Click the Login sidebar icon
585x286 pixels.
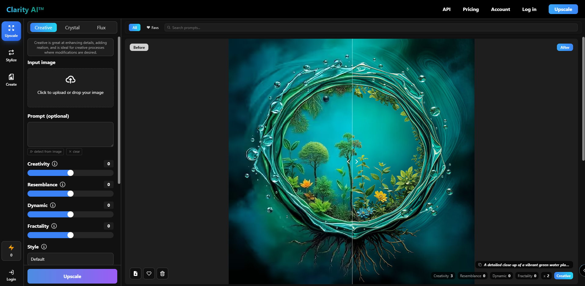pyautogui.click(x=11, y=275)
